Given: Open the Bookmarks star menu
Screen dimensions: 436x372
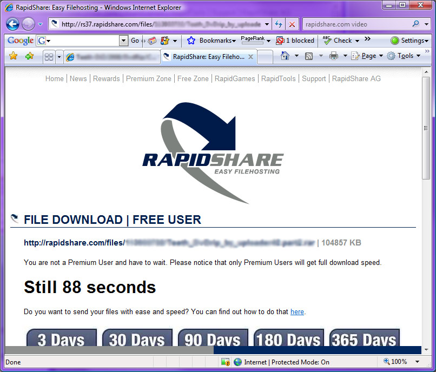Looking at the screenshot, I should [212, 41].
